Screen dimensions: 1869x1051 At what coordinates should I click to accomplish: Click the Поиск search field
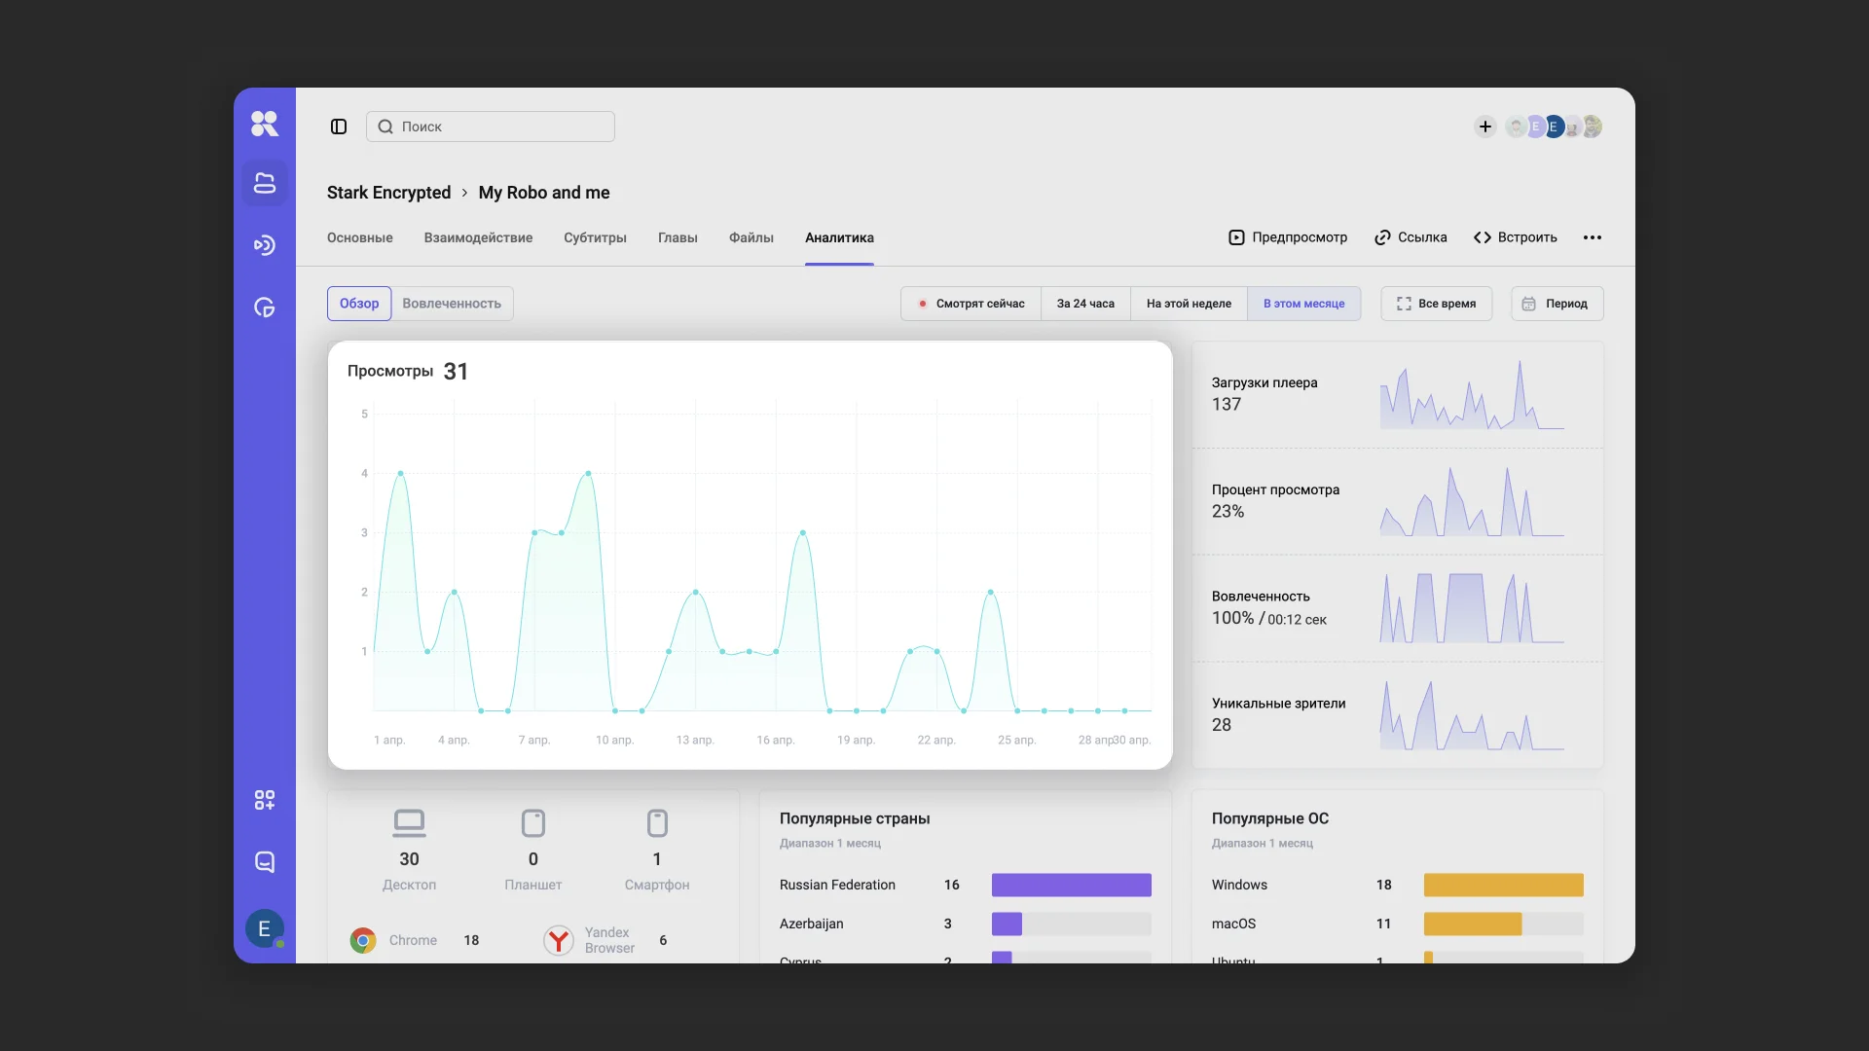click(491, 127)
